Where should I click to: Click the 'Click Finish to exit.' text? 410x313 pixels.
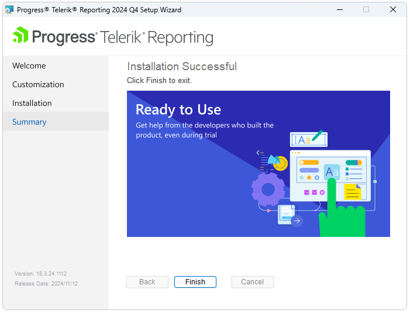[x=160, y=80]
